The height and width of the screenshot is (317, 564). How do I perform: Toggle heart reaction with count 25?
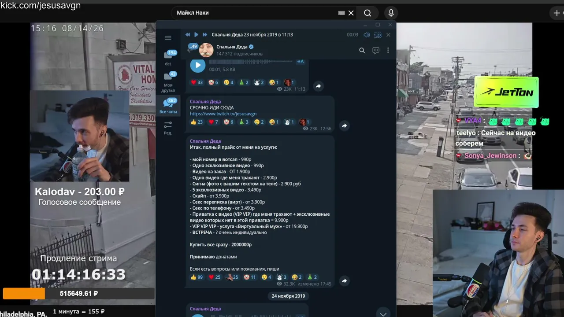pos(214,277)
